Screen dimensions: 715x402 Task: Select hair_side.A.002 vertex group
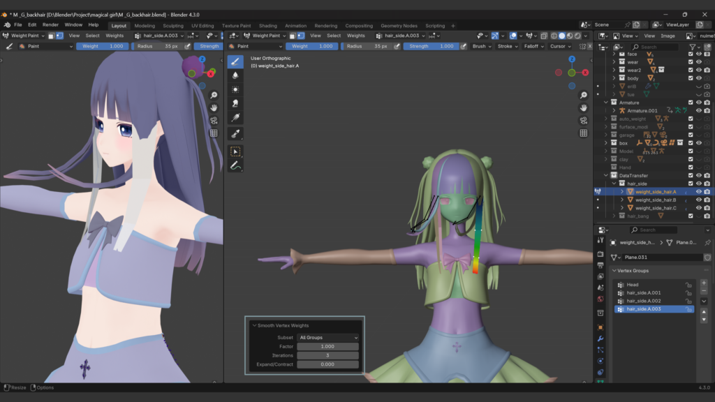pyautogui.click(x=644, y=301)
